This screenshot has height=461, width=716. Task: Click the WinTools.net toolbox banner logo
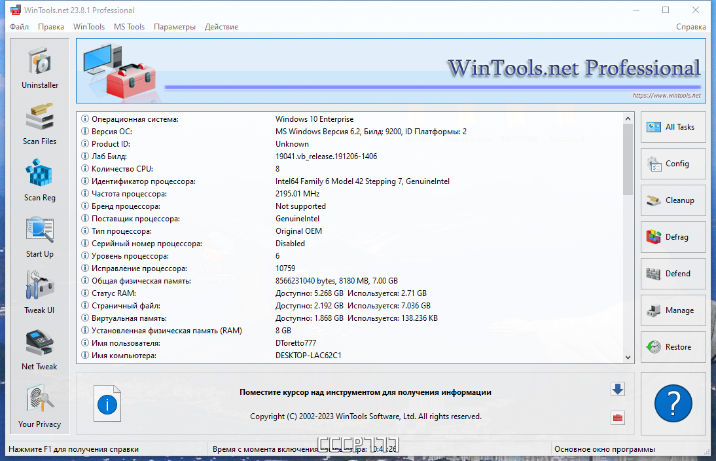click(120, 70)
